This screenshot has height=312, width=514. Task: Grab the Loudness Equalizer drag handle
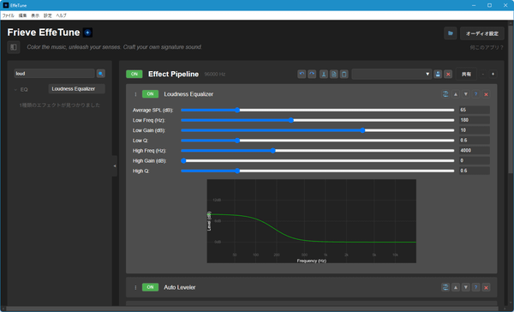(x=135, y=94)
